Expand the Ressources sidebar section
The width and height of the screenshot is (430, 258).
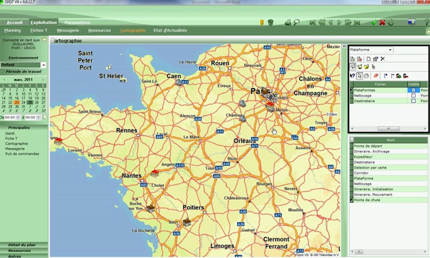point(19,250)
